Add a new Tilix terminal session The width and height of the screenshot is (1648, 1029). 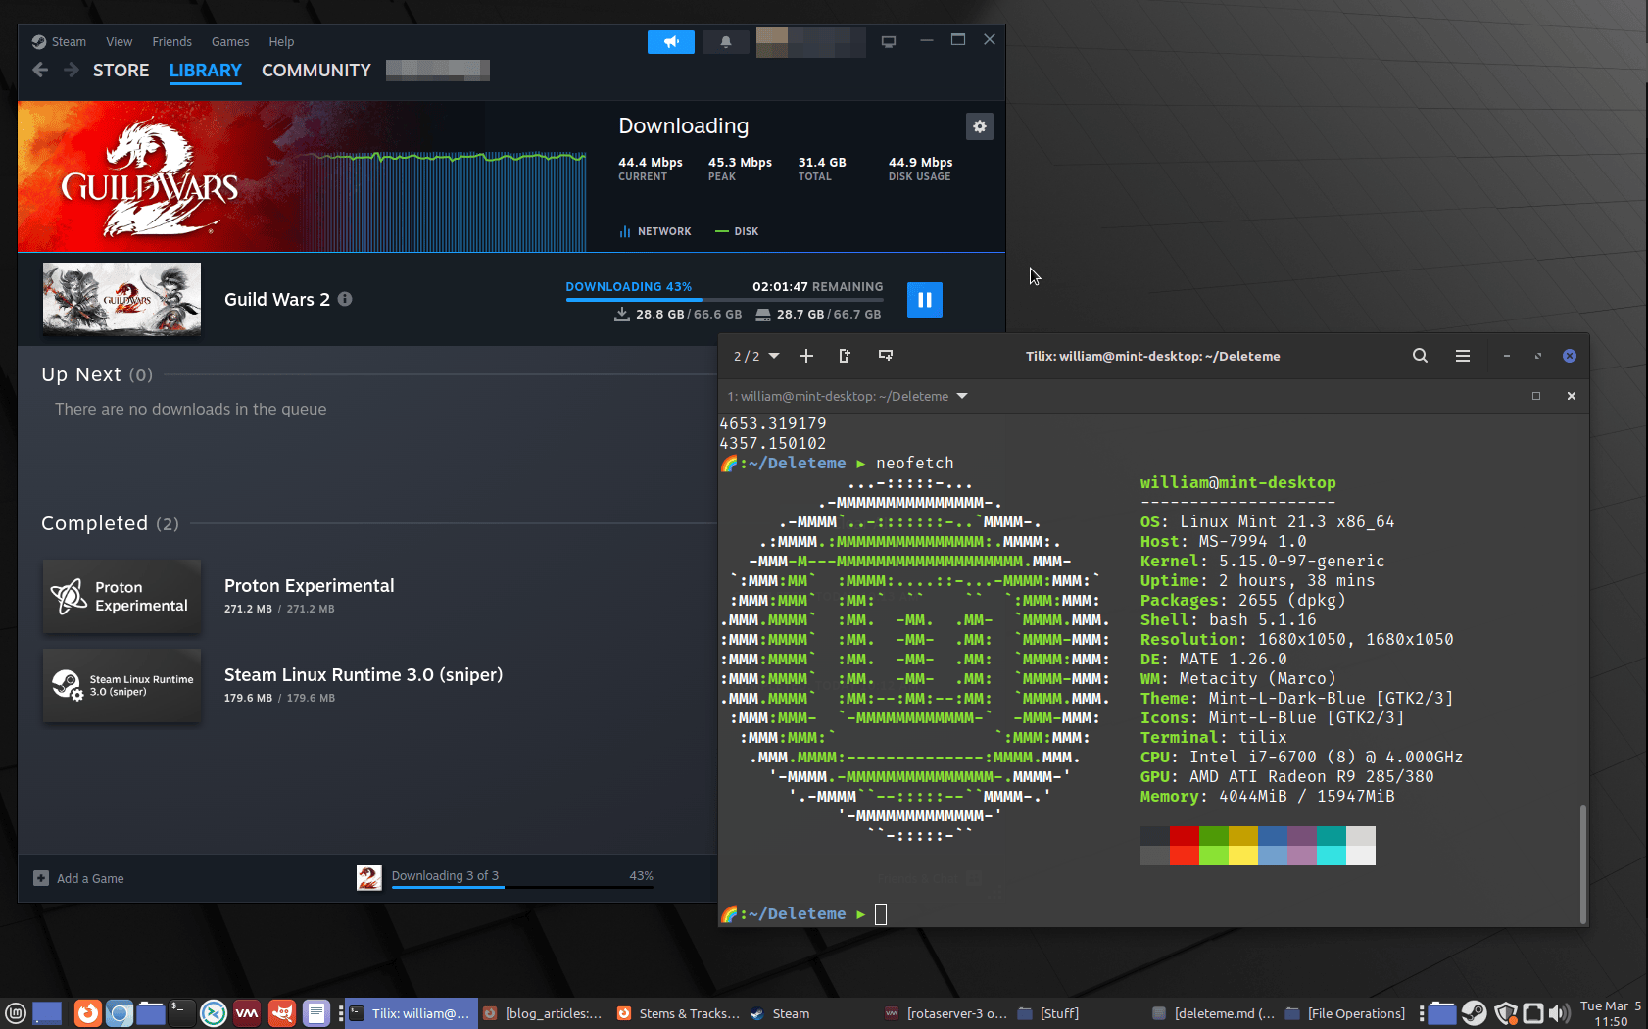tap(806, 356)
